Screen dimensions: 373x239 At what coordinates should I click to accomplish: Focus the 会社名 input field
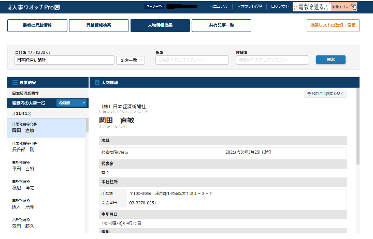(x=64, y=60)
